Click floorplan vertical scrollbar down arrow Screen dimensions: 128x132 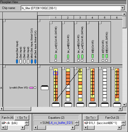124,105
